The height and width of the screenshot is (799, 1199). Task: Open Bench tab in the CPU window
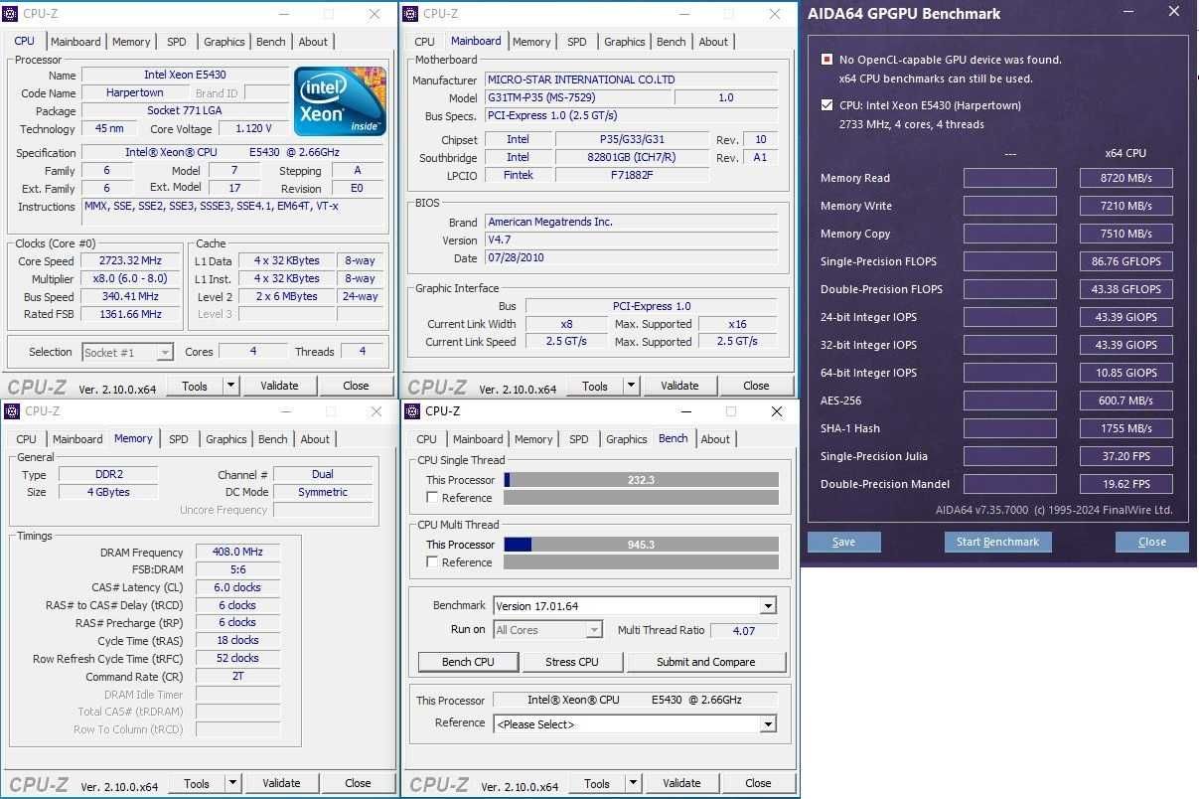pyautogui.click(x=271, y=42)
